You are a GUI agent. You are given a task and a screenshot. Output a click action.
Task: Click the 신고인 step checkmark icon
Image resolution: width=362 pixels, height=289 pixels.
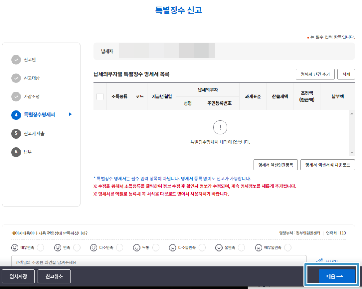click(16, 60)
